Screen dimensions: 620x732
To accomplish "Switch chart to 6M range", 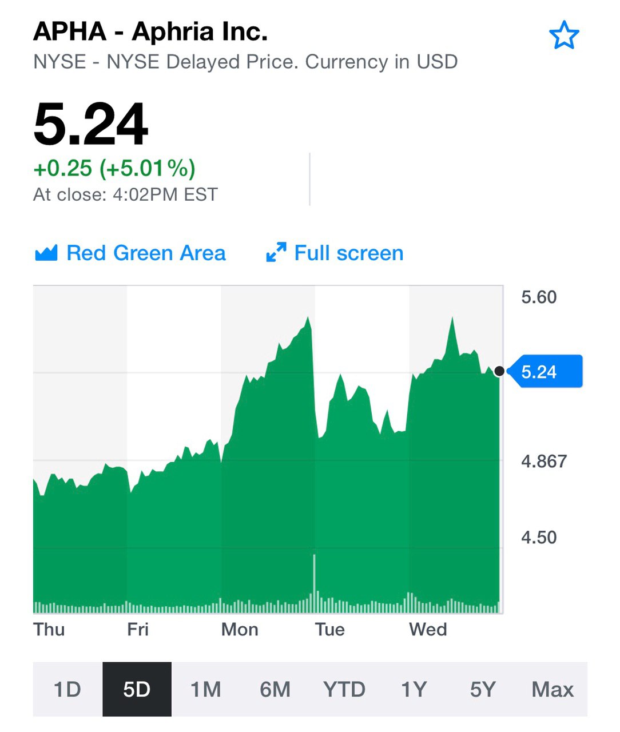I will pos(275,689).
